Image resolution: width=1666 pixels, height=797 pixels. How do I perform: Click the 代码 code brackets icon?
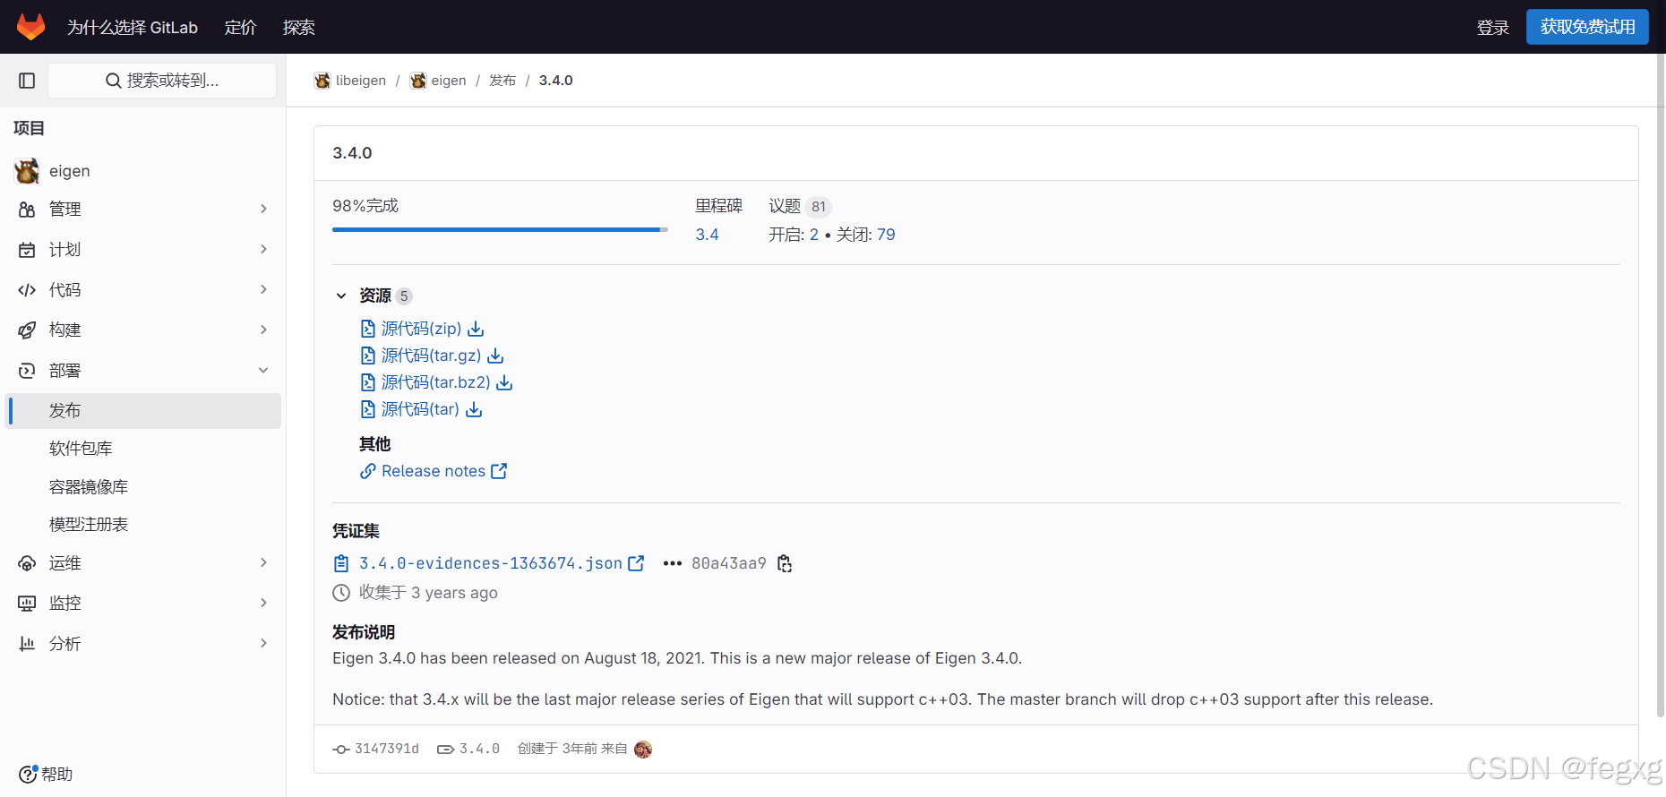pyautogui.click(x=27, y=290)
